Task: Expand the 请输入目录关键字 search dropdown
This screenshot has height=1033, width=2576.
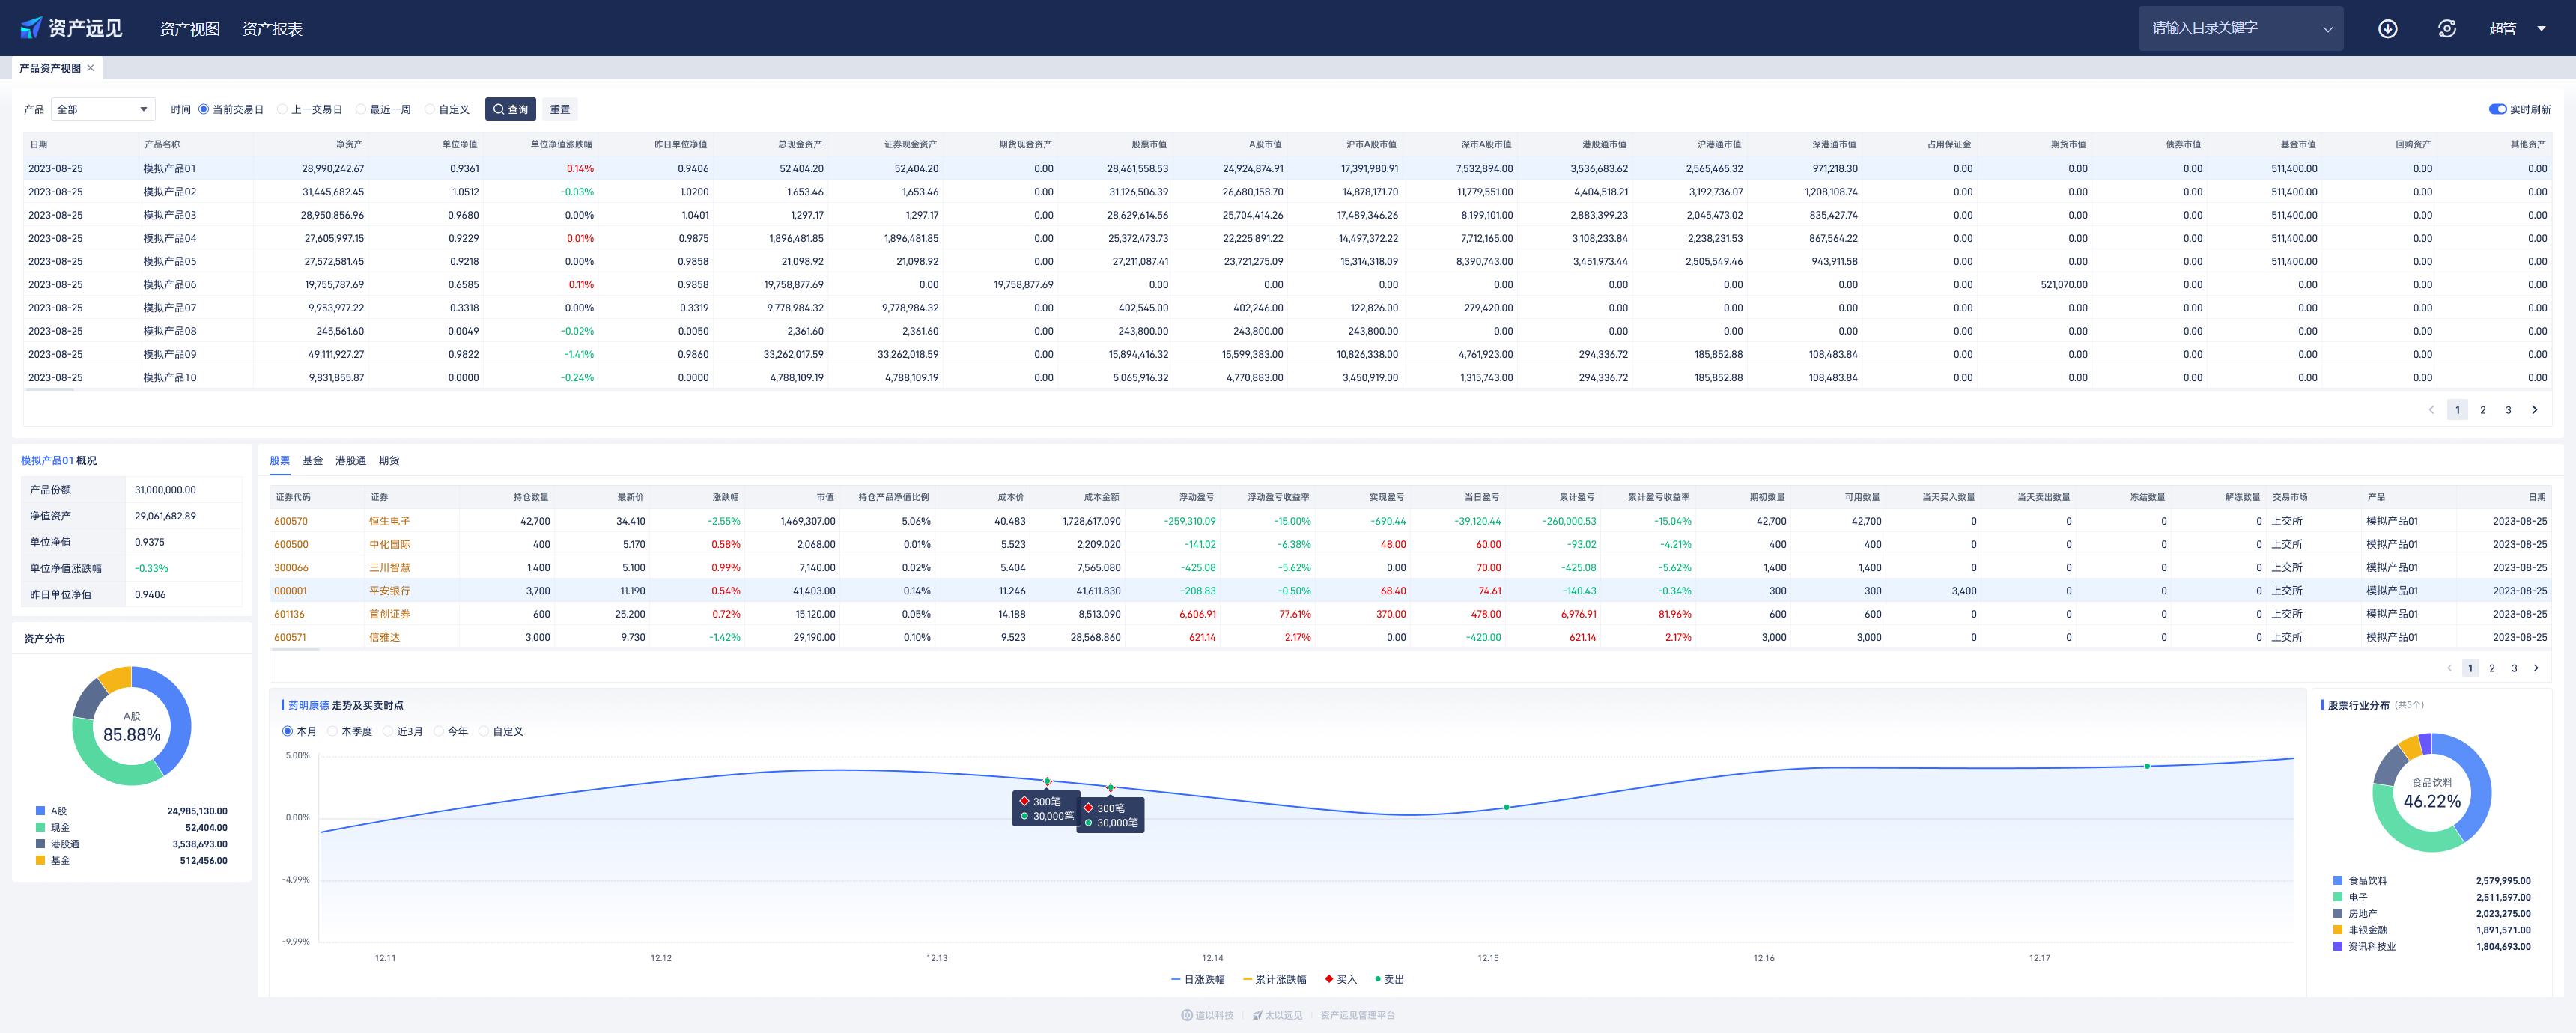Action: coord(2327,29)
